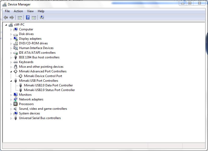Open the Help menu

pyautogui.click(x=41, y=11)
